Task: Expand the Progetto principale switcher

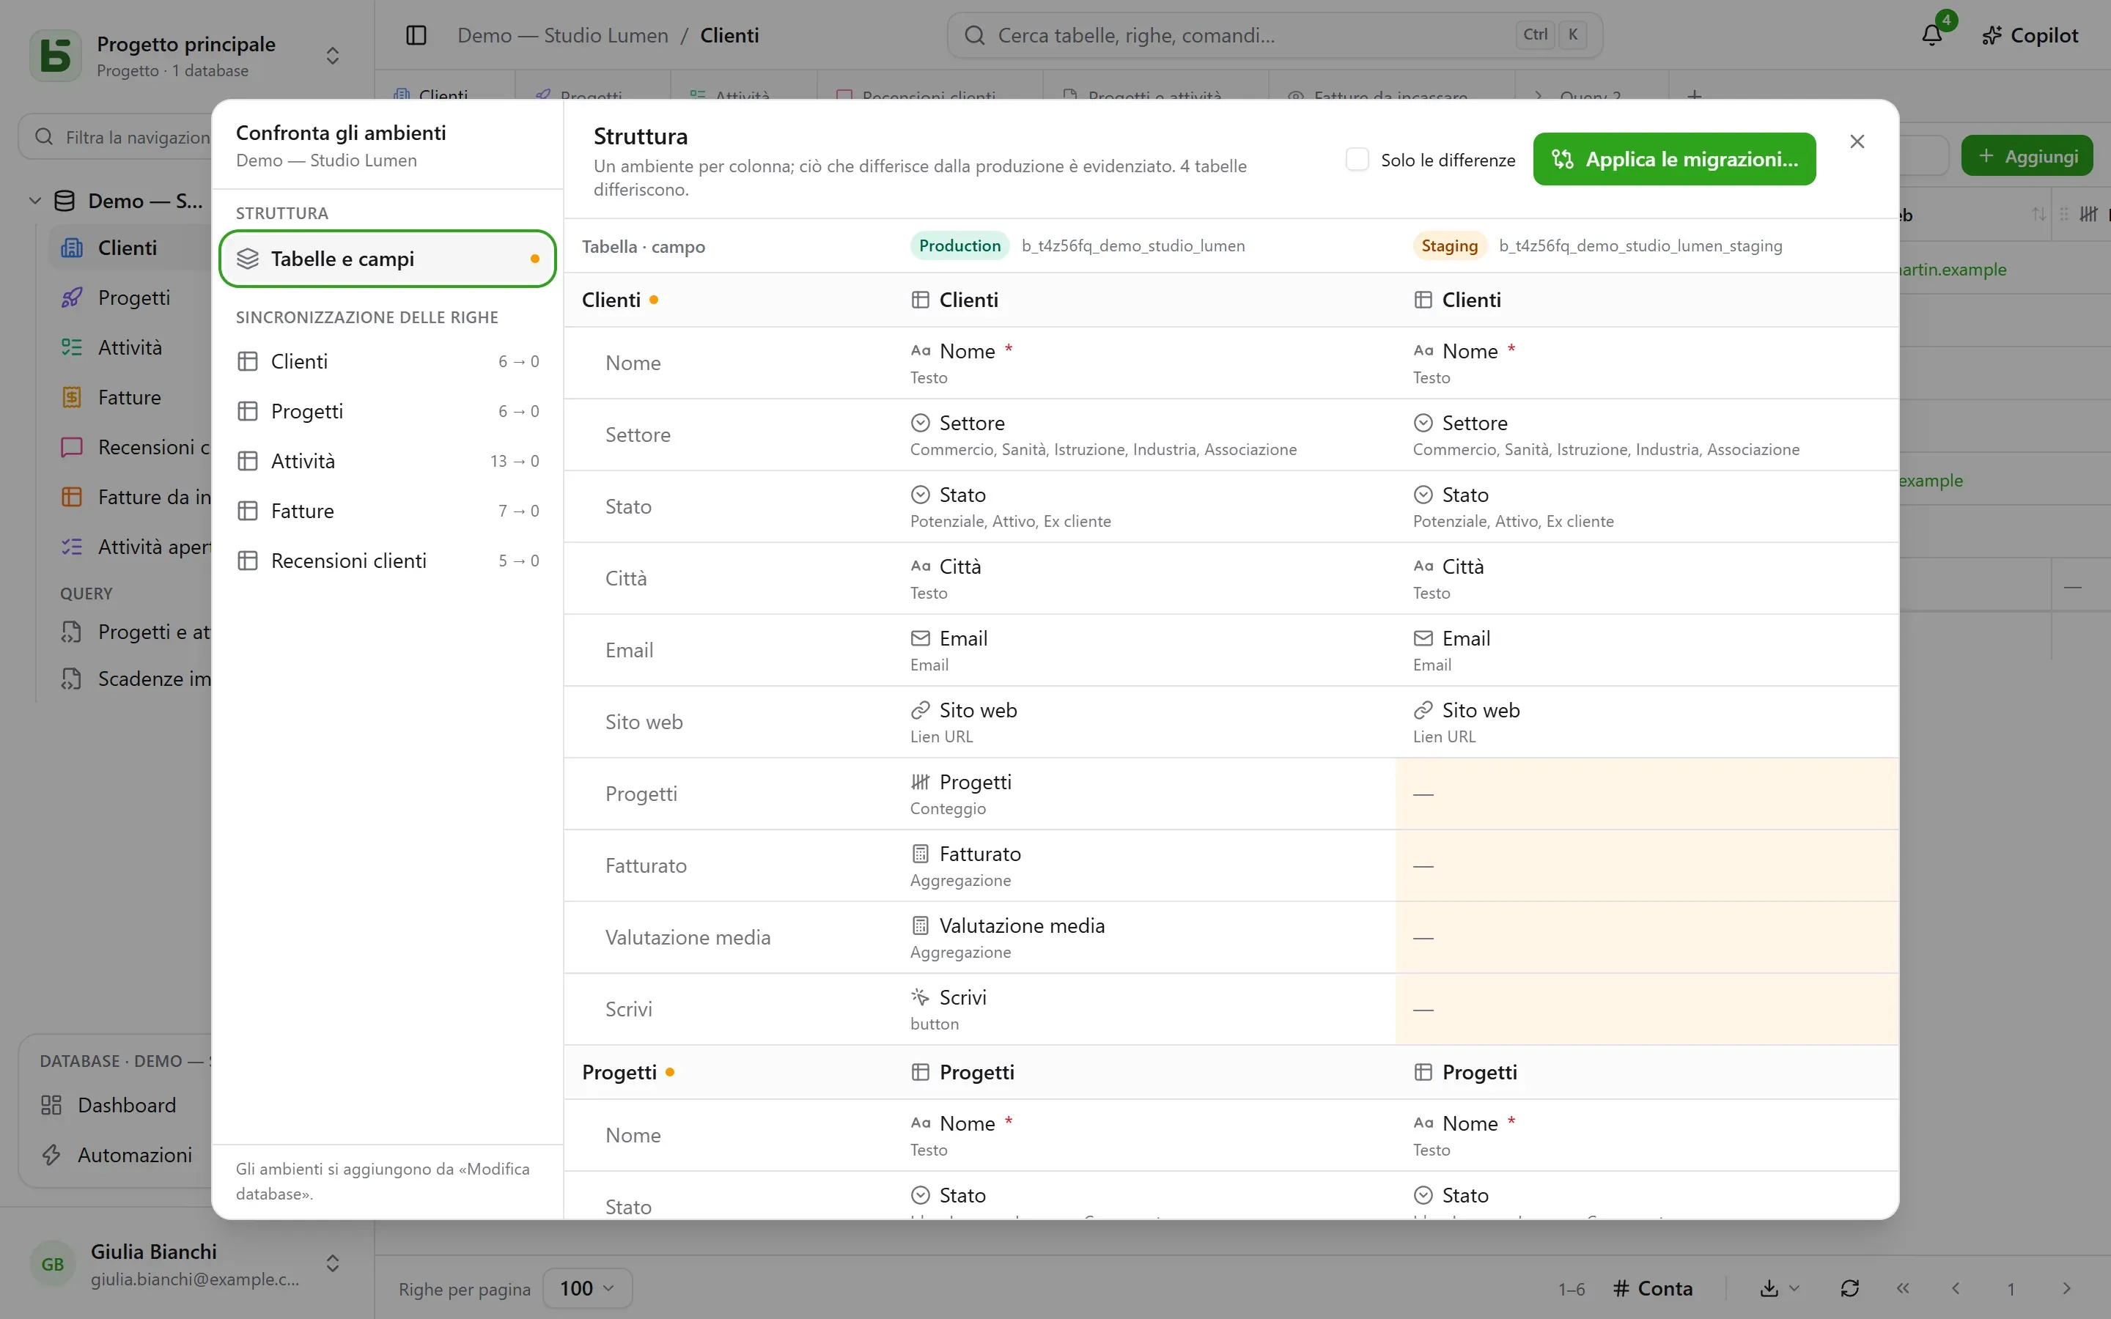Action: 332,56
